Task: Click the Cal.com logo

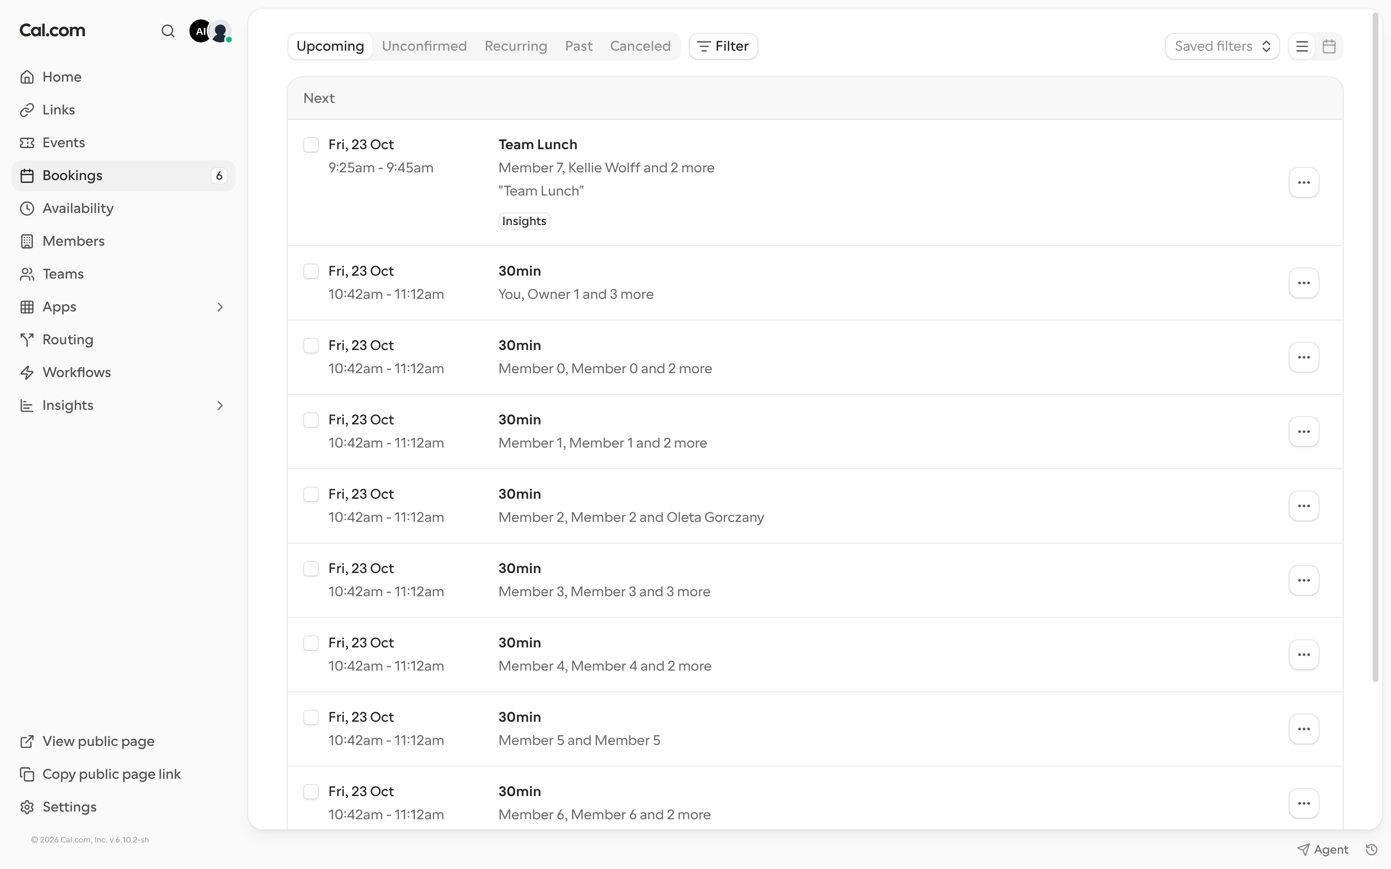Action: [52, 30]
